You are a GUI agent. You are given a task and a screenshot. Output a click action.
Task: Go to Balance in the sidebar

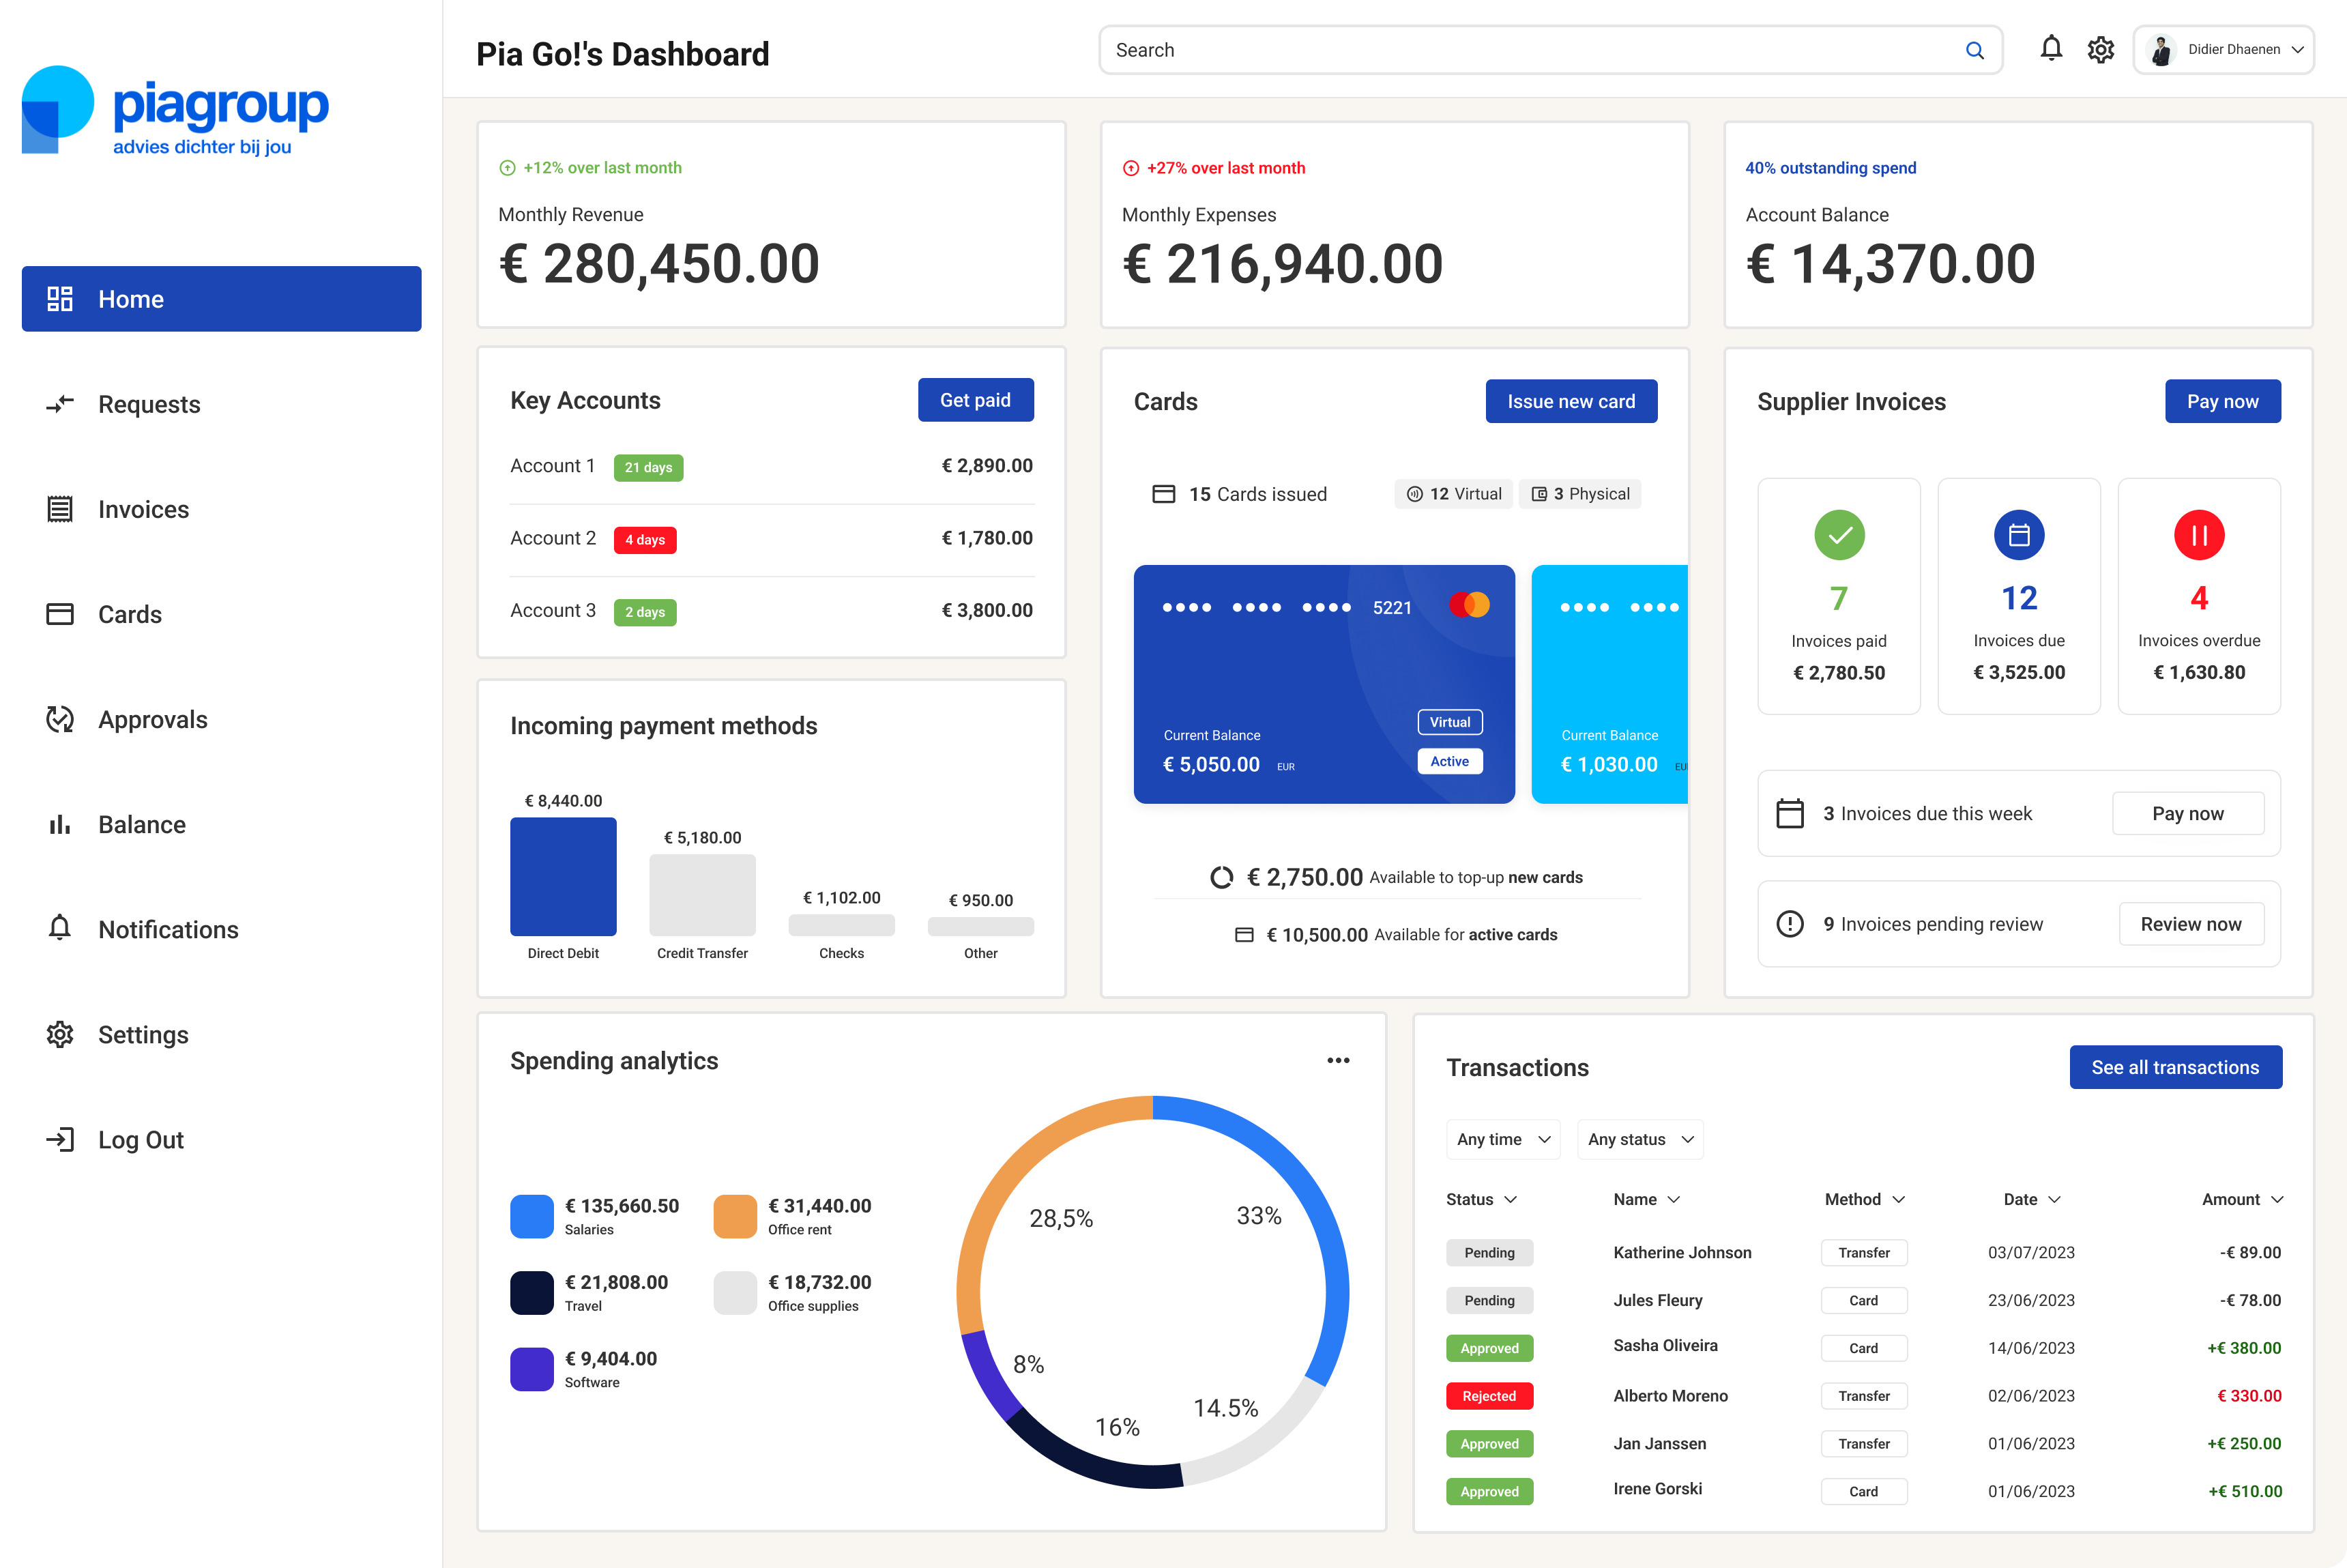coord(141,824)
